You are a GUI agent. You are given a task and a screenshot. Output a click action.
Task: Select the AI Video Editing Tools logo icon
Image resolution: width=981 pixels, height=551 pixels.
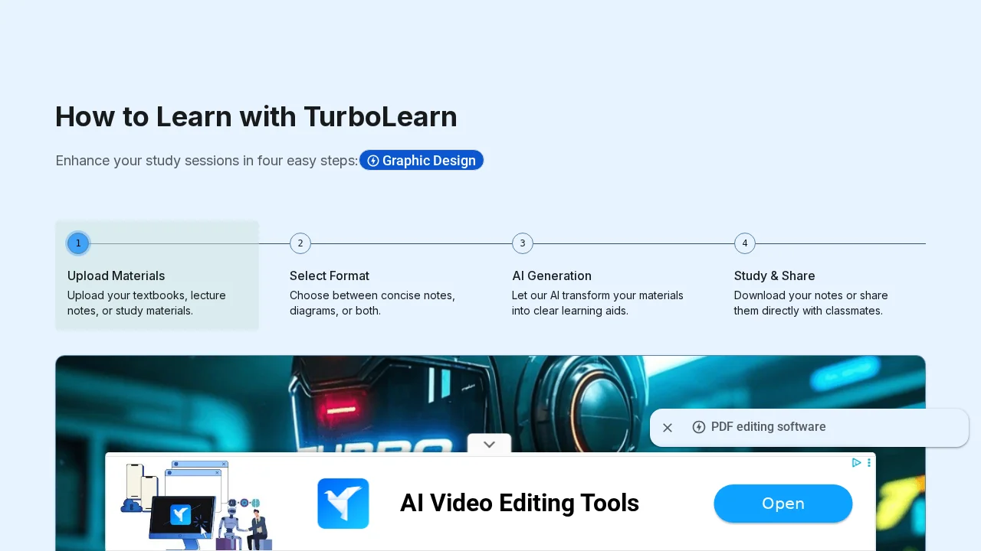click(343, 503)
